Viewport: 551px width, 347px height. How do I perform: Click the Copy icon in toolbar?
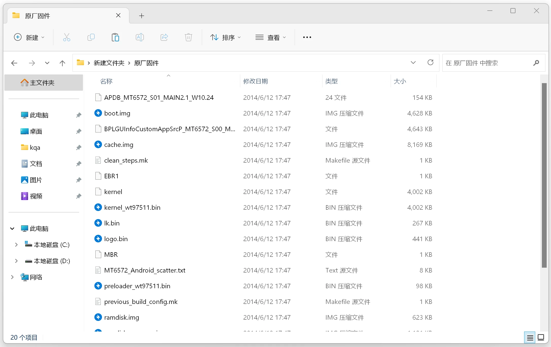point(91,37)
